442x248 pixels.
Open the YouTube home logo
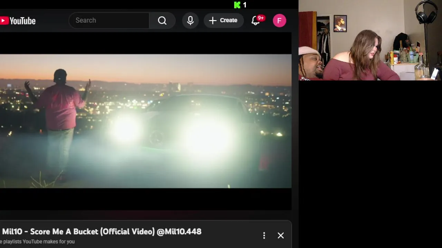[x=18, y=21]
